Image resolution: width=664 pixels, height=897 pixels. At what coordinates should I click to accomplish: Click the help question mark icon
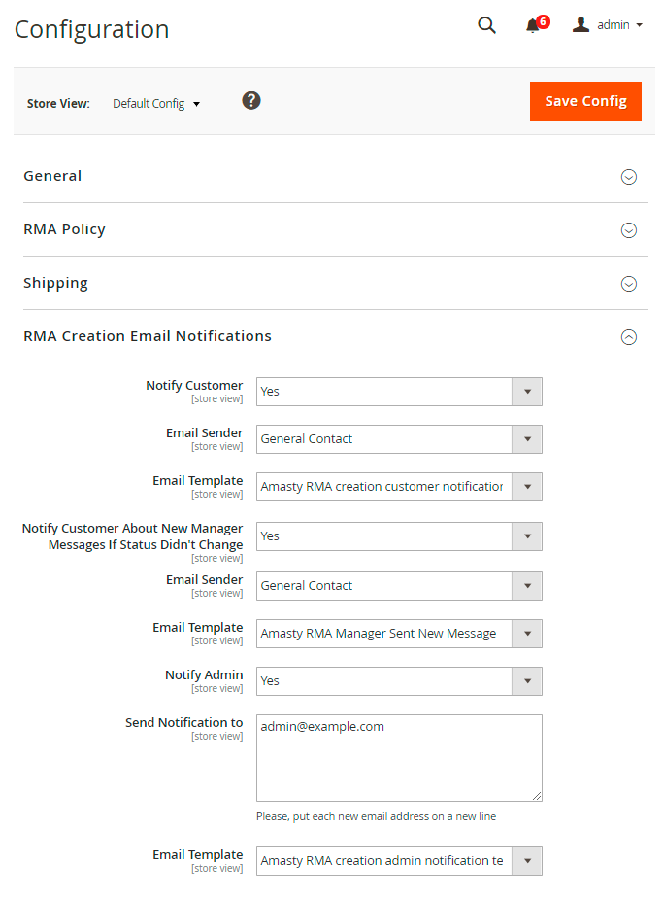coord(251,100)
